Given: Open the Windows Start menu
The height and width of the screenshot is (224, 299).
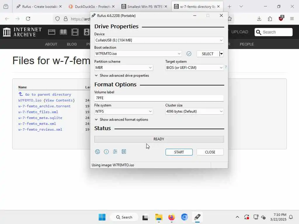Looking at the screenshot, I should click(102, 217).
